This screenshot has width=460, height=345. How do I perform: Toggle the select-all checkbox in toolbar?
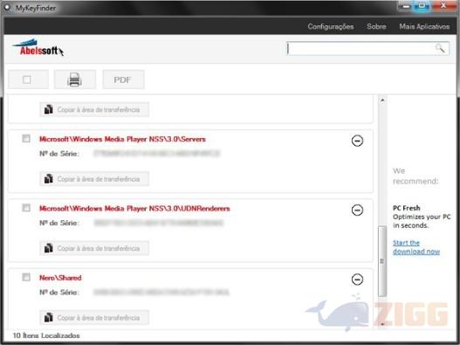[x=28, y=79]
